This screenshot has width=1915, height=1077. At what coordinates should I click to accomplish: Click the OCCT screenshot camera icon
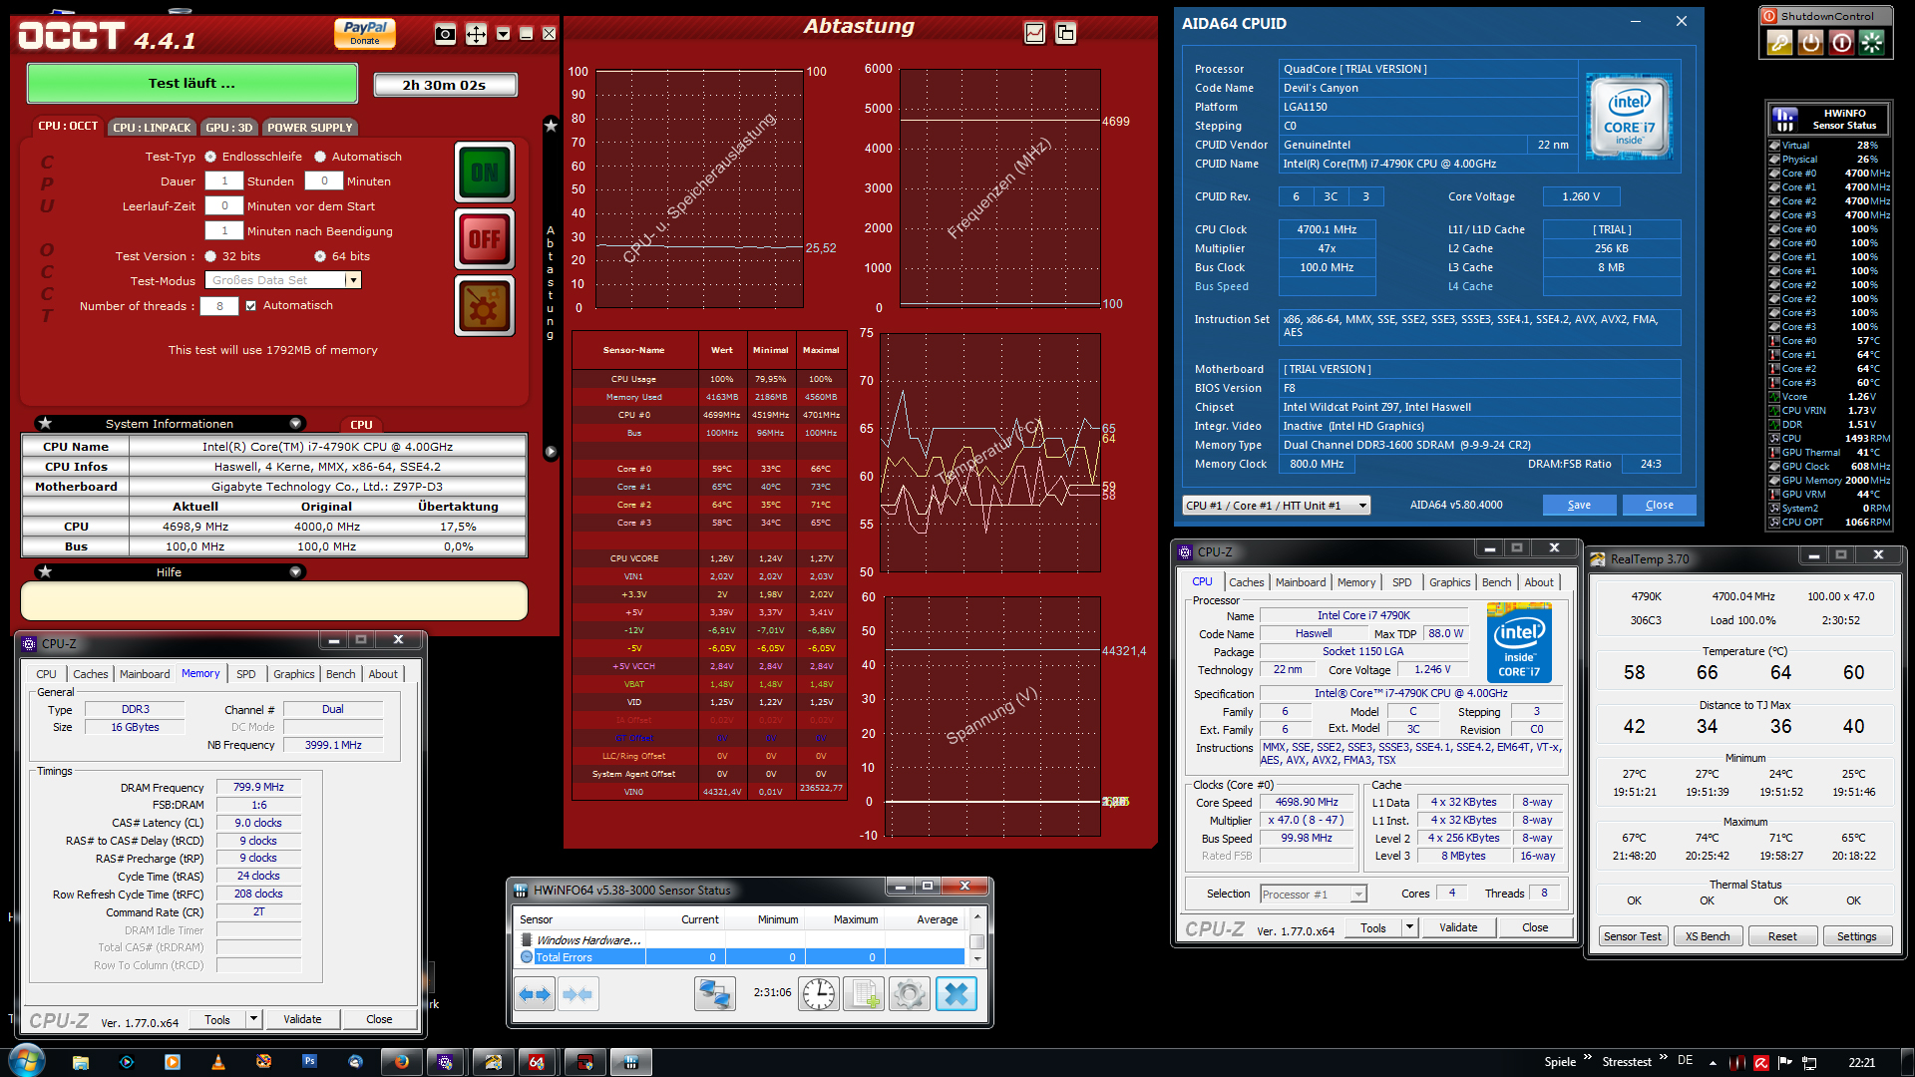445,35
